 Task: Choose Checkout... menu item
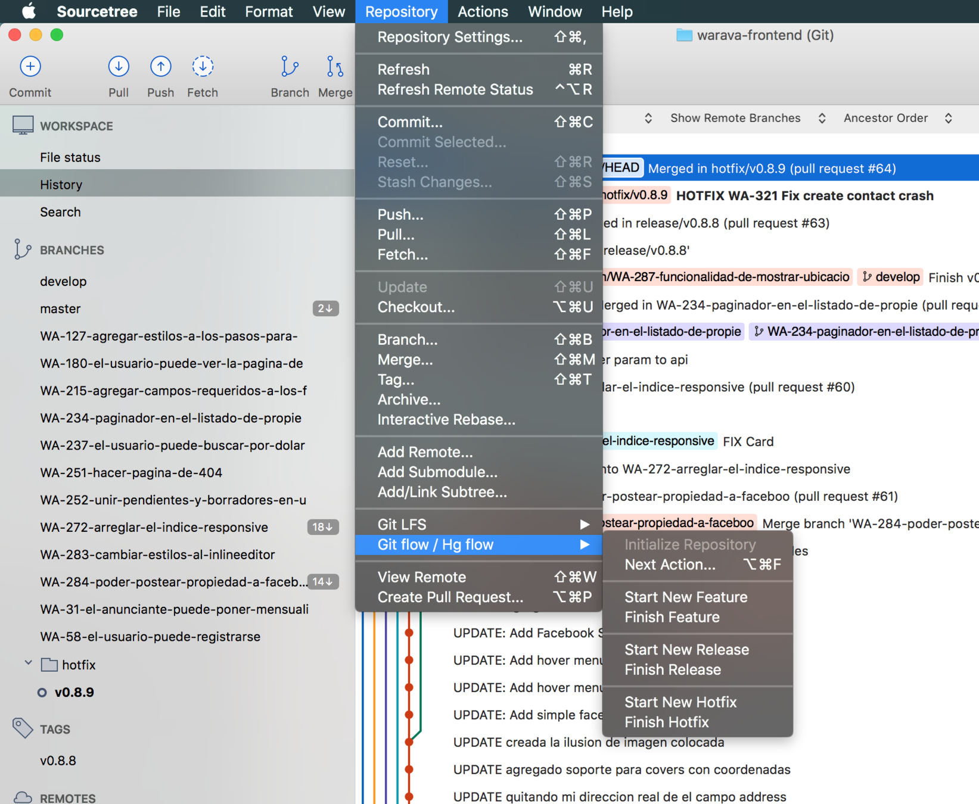(478, 307)
